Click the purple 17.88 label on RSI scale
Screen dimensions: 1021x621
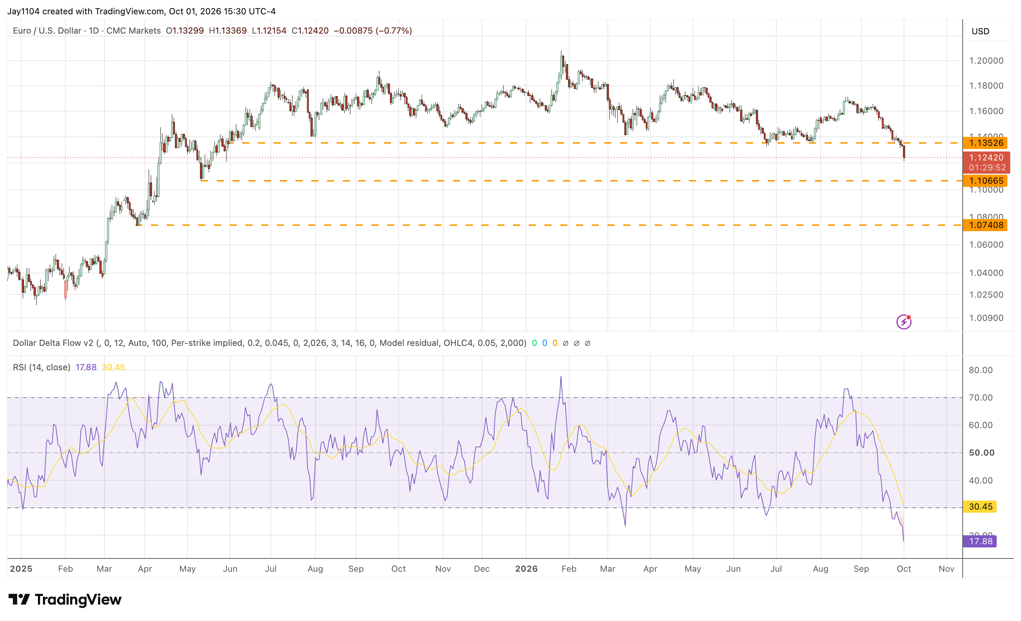[980, 541]
